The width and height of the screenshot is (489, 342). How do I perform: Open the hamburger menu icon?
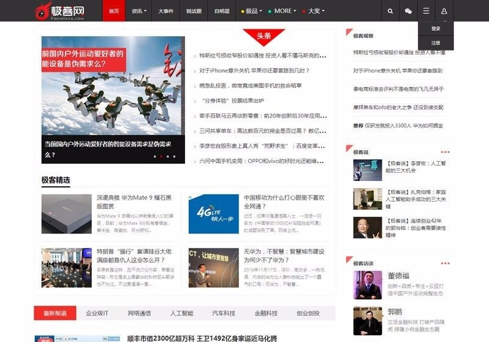(426, 11)
